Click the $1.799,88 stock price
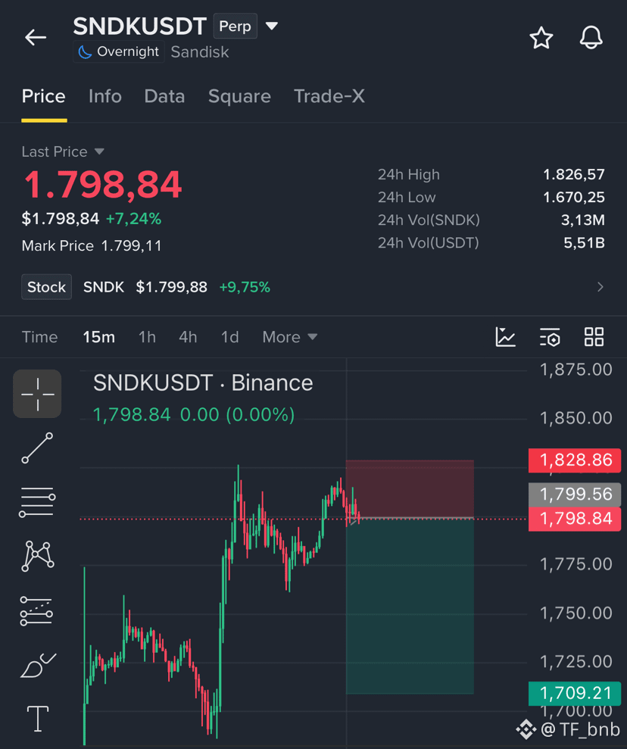Viewport: 627px width, 749px height. [171, 287]
